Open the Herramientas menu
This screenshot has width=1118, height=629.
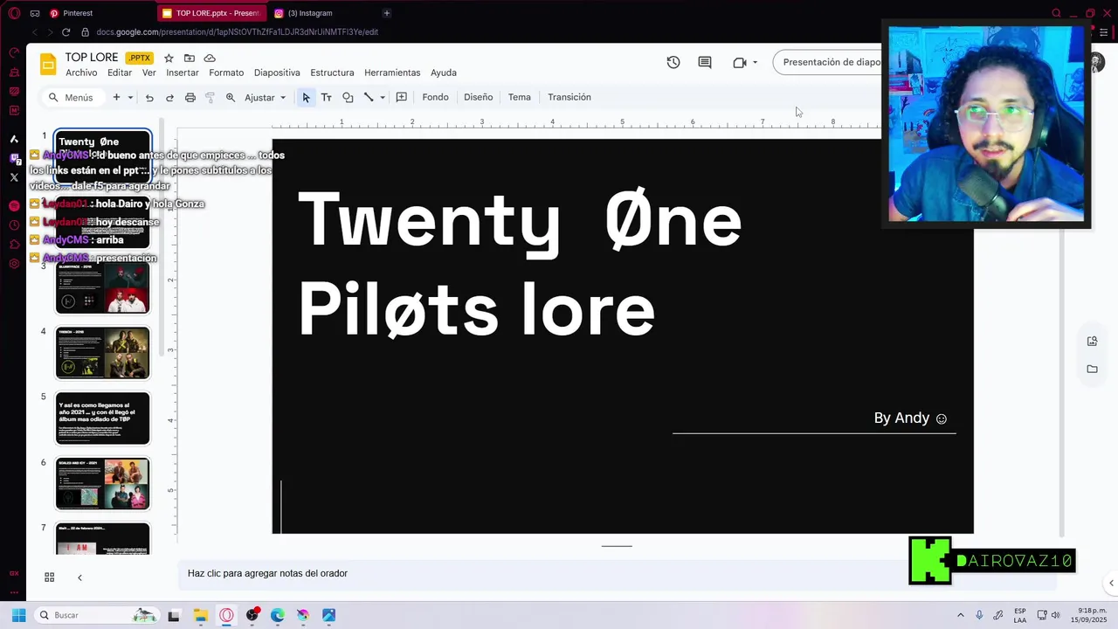coord(392,73)
